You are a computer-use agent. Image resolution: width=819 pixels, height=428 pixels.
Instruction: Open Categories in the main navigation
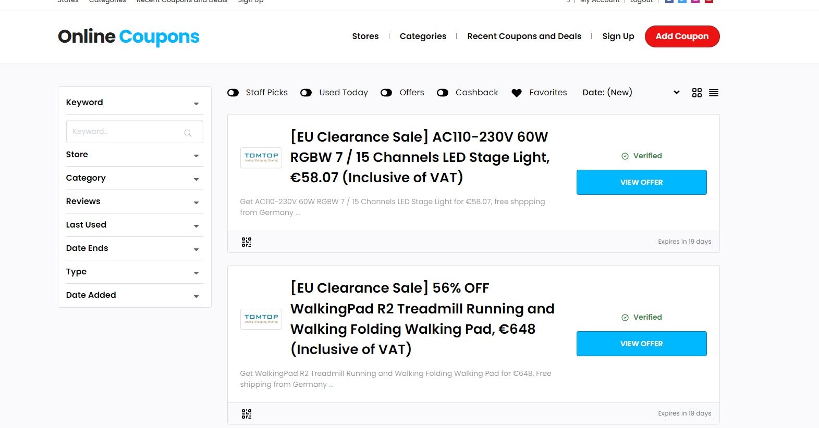coord(423,36)
